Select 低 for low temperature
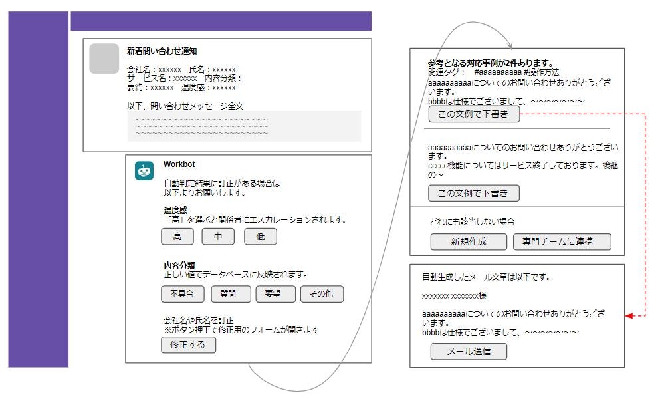This screenshot has width=666, height=405. pyautogui.click(x=260, y=236)
